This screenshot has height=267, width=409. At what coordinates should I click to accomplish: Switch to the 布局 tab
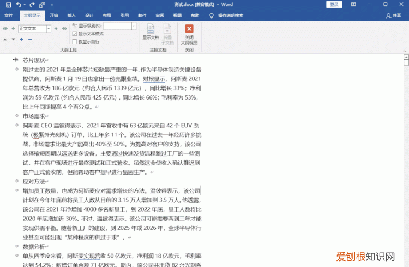tap(106, 16)
